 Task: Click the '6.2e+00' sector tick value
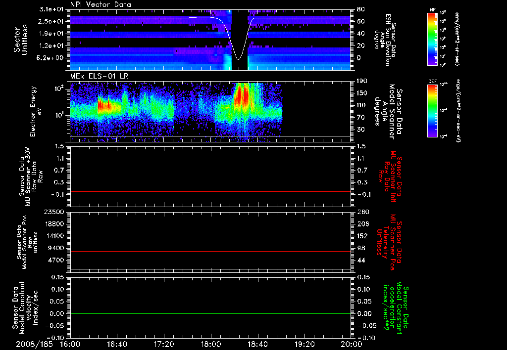51,58
